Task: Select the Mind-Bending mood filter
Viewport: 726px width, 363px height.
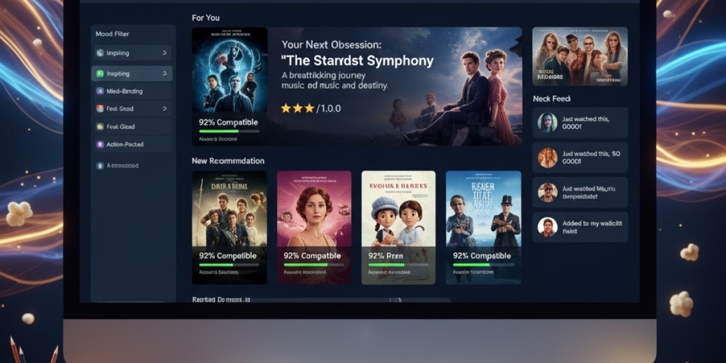Action: (x=132, y=91)
